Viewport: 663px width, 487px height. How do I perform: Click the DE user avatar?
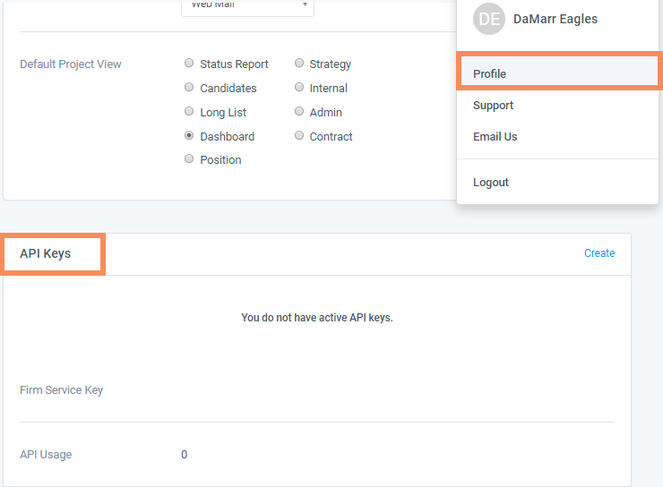[x=489, y=19]
